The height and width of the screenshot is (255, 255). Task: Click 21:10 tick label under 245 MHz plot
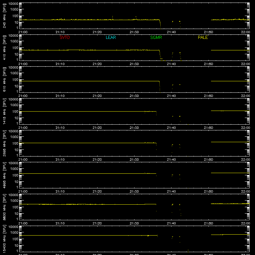pyautogui.click(x=60, y=32)
